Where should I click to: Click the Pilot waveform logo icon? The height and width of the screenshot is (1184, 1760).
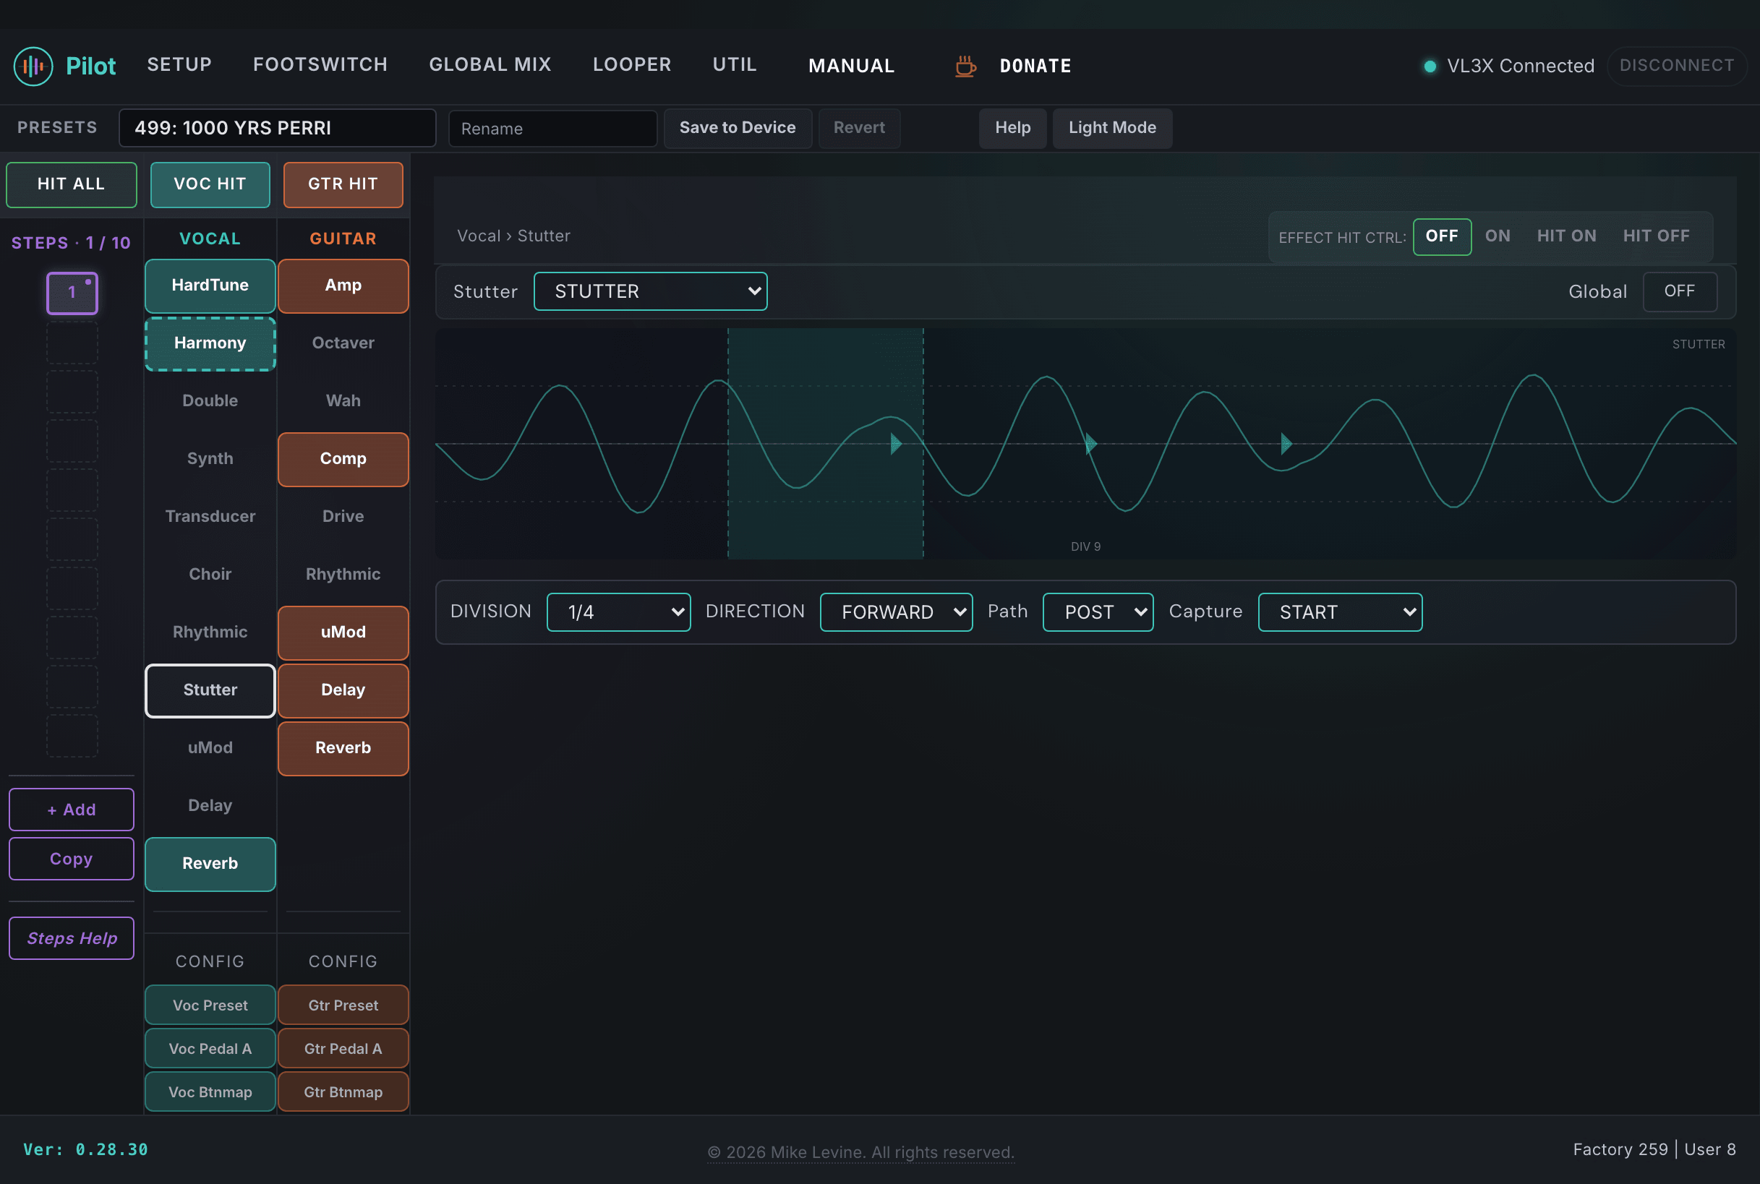point(33,67)
